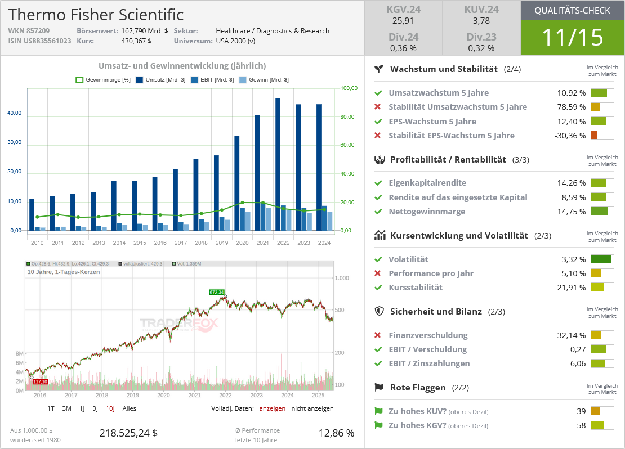This screenshot has height=449, width=625.
Task: Toggle Umsatz [Mrd. $] legend entry
Action: pos(160,80)
